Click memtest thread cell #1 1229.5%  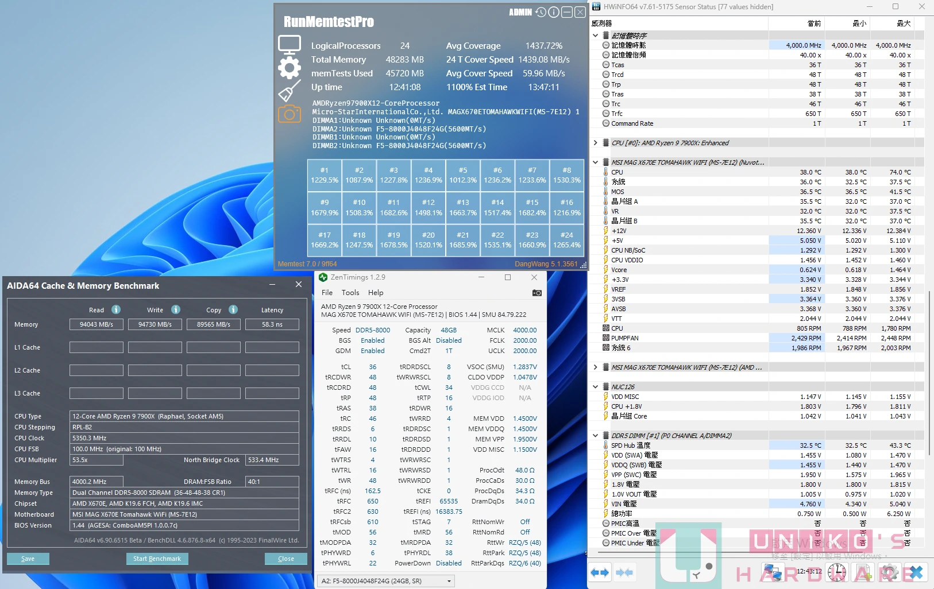(x=325, y=175)
